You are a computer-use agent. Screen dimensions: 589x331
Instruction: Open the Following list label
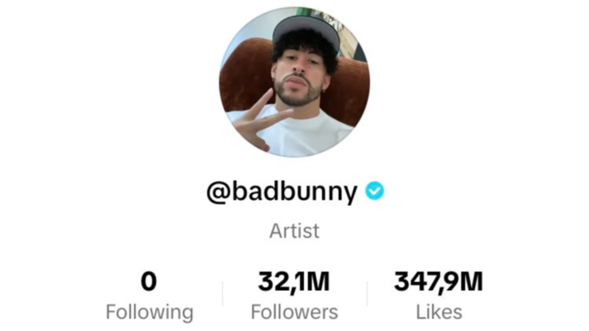click(150, 312)
